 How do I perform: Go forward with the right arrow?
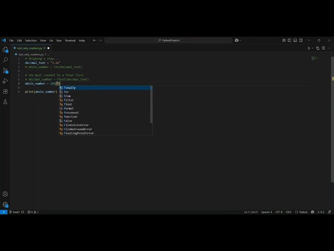100,40
